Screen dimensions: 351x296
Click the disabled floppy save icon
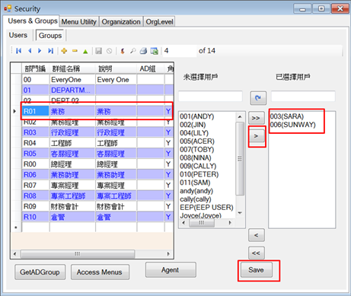click(98, 51)
